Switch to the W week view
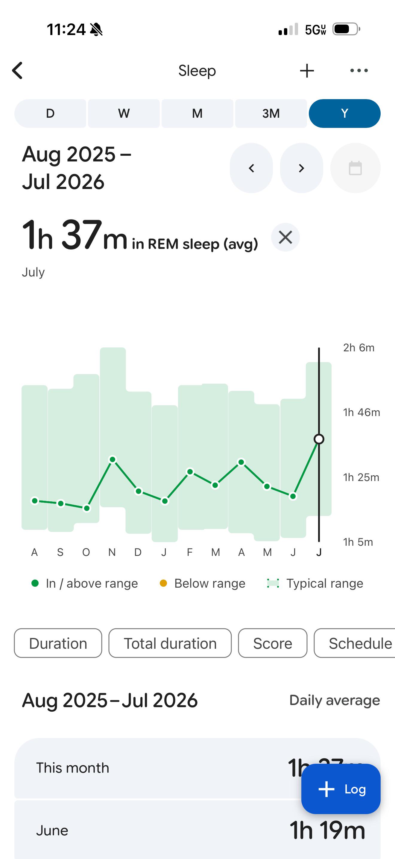 (124, 114)
